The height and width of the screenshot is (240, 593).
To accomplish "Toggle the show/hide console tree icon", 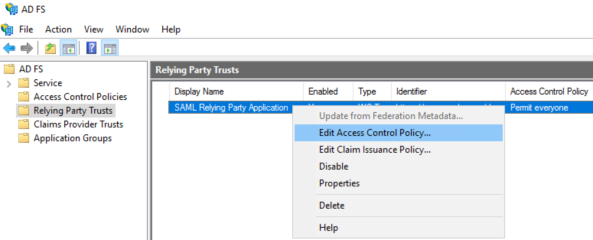I will [x=68, y=48].
